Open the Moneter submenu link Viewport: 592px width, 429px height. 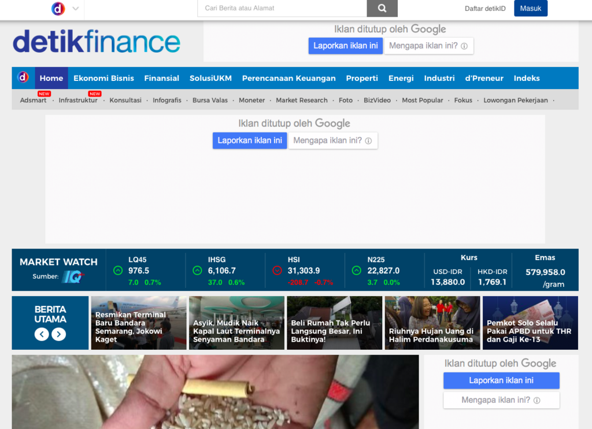click(252, 100)
